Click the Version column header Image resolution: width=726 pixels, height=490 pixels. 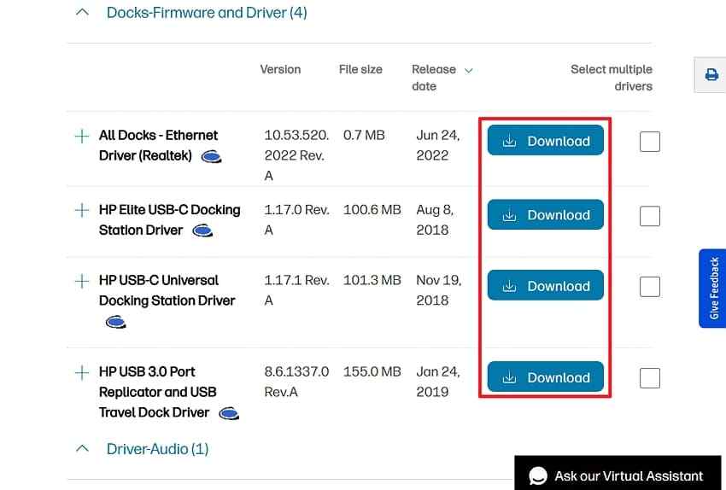(280, 69)
